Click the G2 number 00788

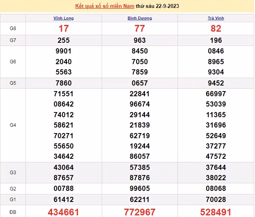(64, 188)
